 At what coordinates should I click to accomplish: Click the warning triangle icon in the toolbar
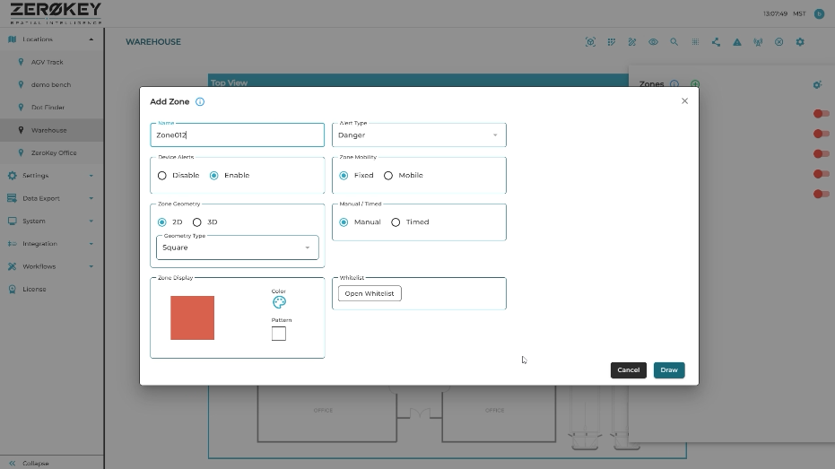tap(736, 42)
